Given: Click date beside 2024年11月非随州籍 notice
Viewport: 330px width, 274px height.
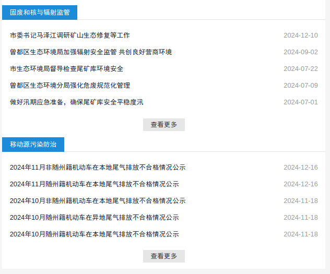Looking at the screenshot, I should click(x=301, y=168).
